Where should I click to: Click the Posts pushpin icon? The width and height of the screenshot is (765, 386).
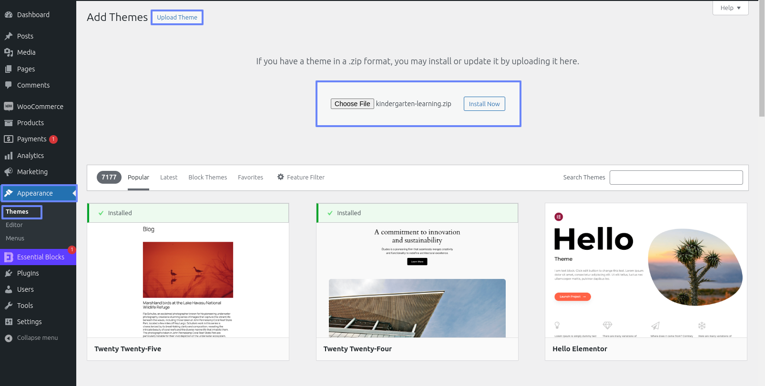pyautogui.click(x=9, y=36)
